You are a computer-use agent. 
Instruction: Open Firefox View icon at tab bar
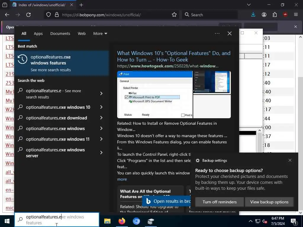click(5, 5)
